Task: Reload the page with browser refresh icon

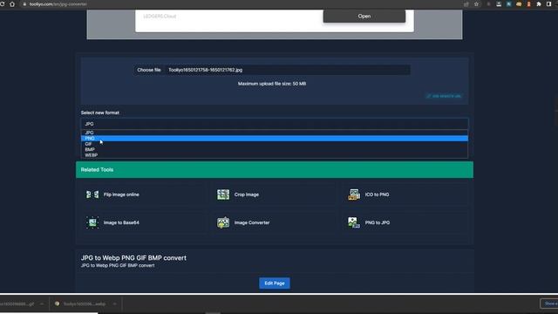Action: [3, 3]
